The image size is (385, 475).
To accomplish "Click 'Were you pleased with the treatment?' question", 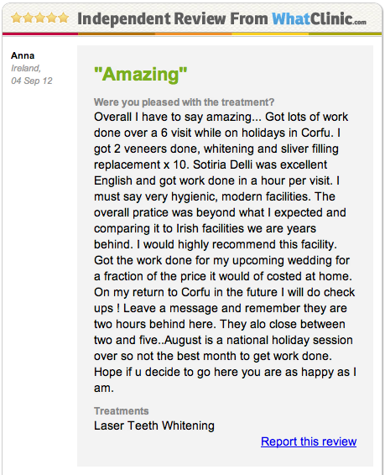I will tap(184, 102).
